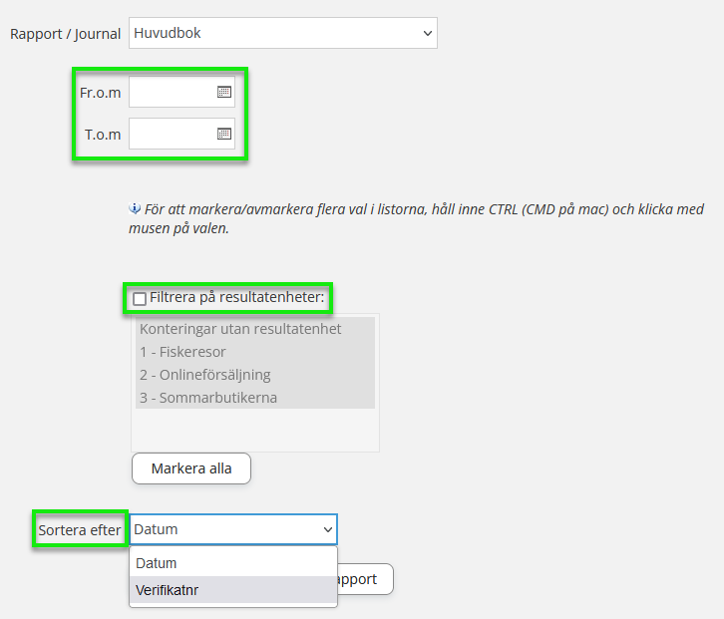Open the T.o.m calendar date picker
Image resolution: width=724 pixels, height=619 pixels.
pos(224,134)
